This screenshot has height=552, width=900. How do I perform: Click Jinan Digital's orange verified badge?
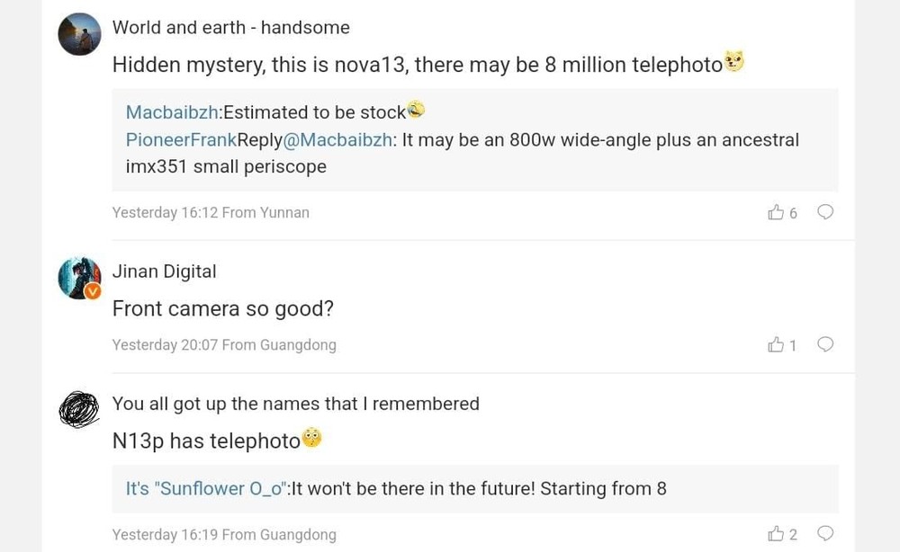pos(93,291)
